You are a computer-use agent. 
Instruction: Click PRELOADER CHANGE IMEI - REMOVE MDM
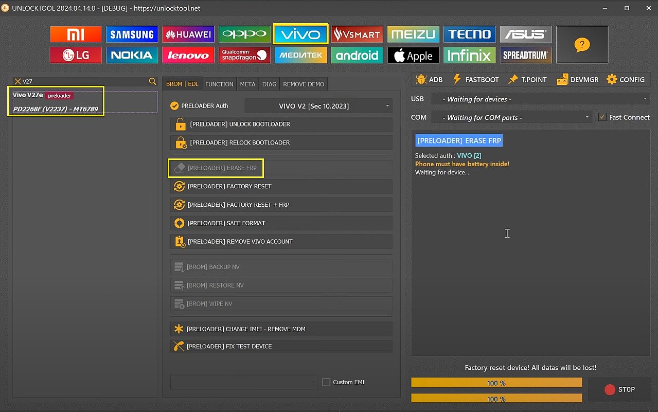(x=281, y=329)
